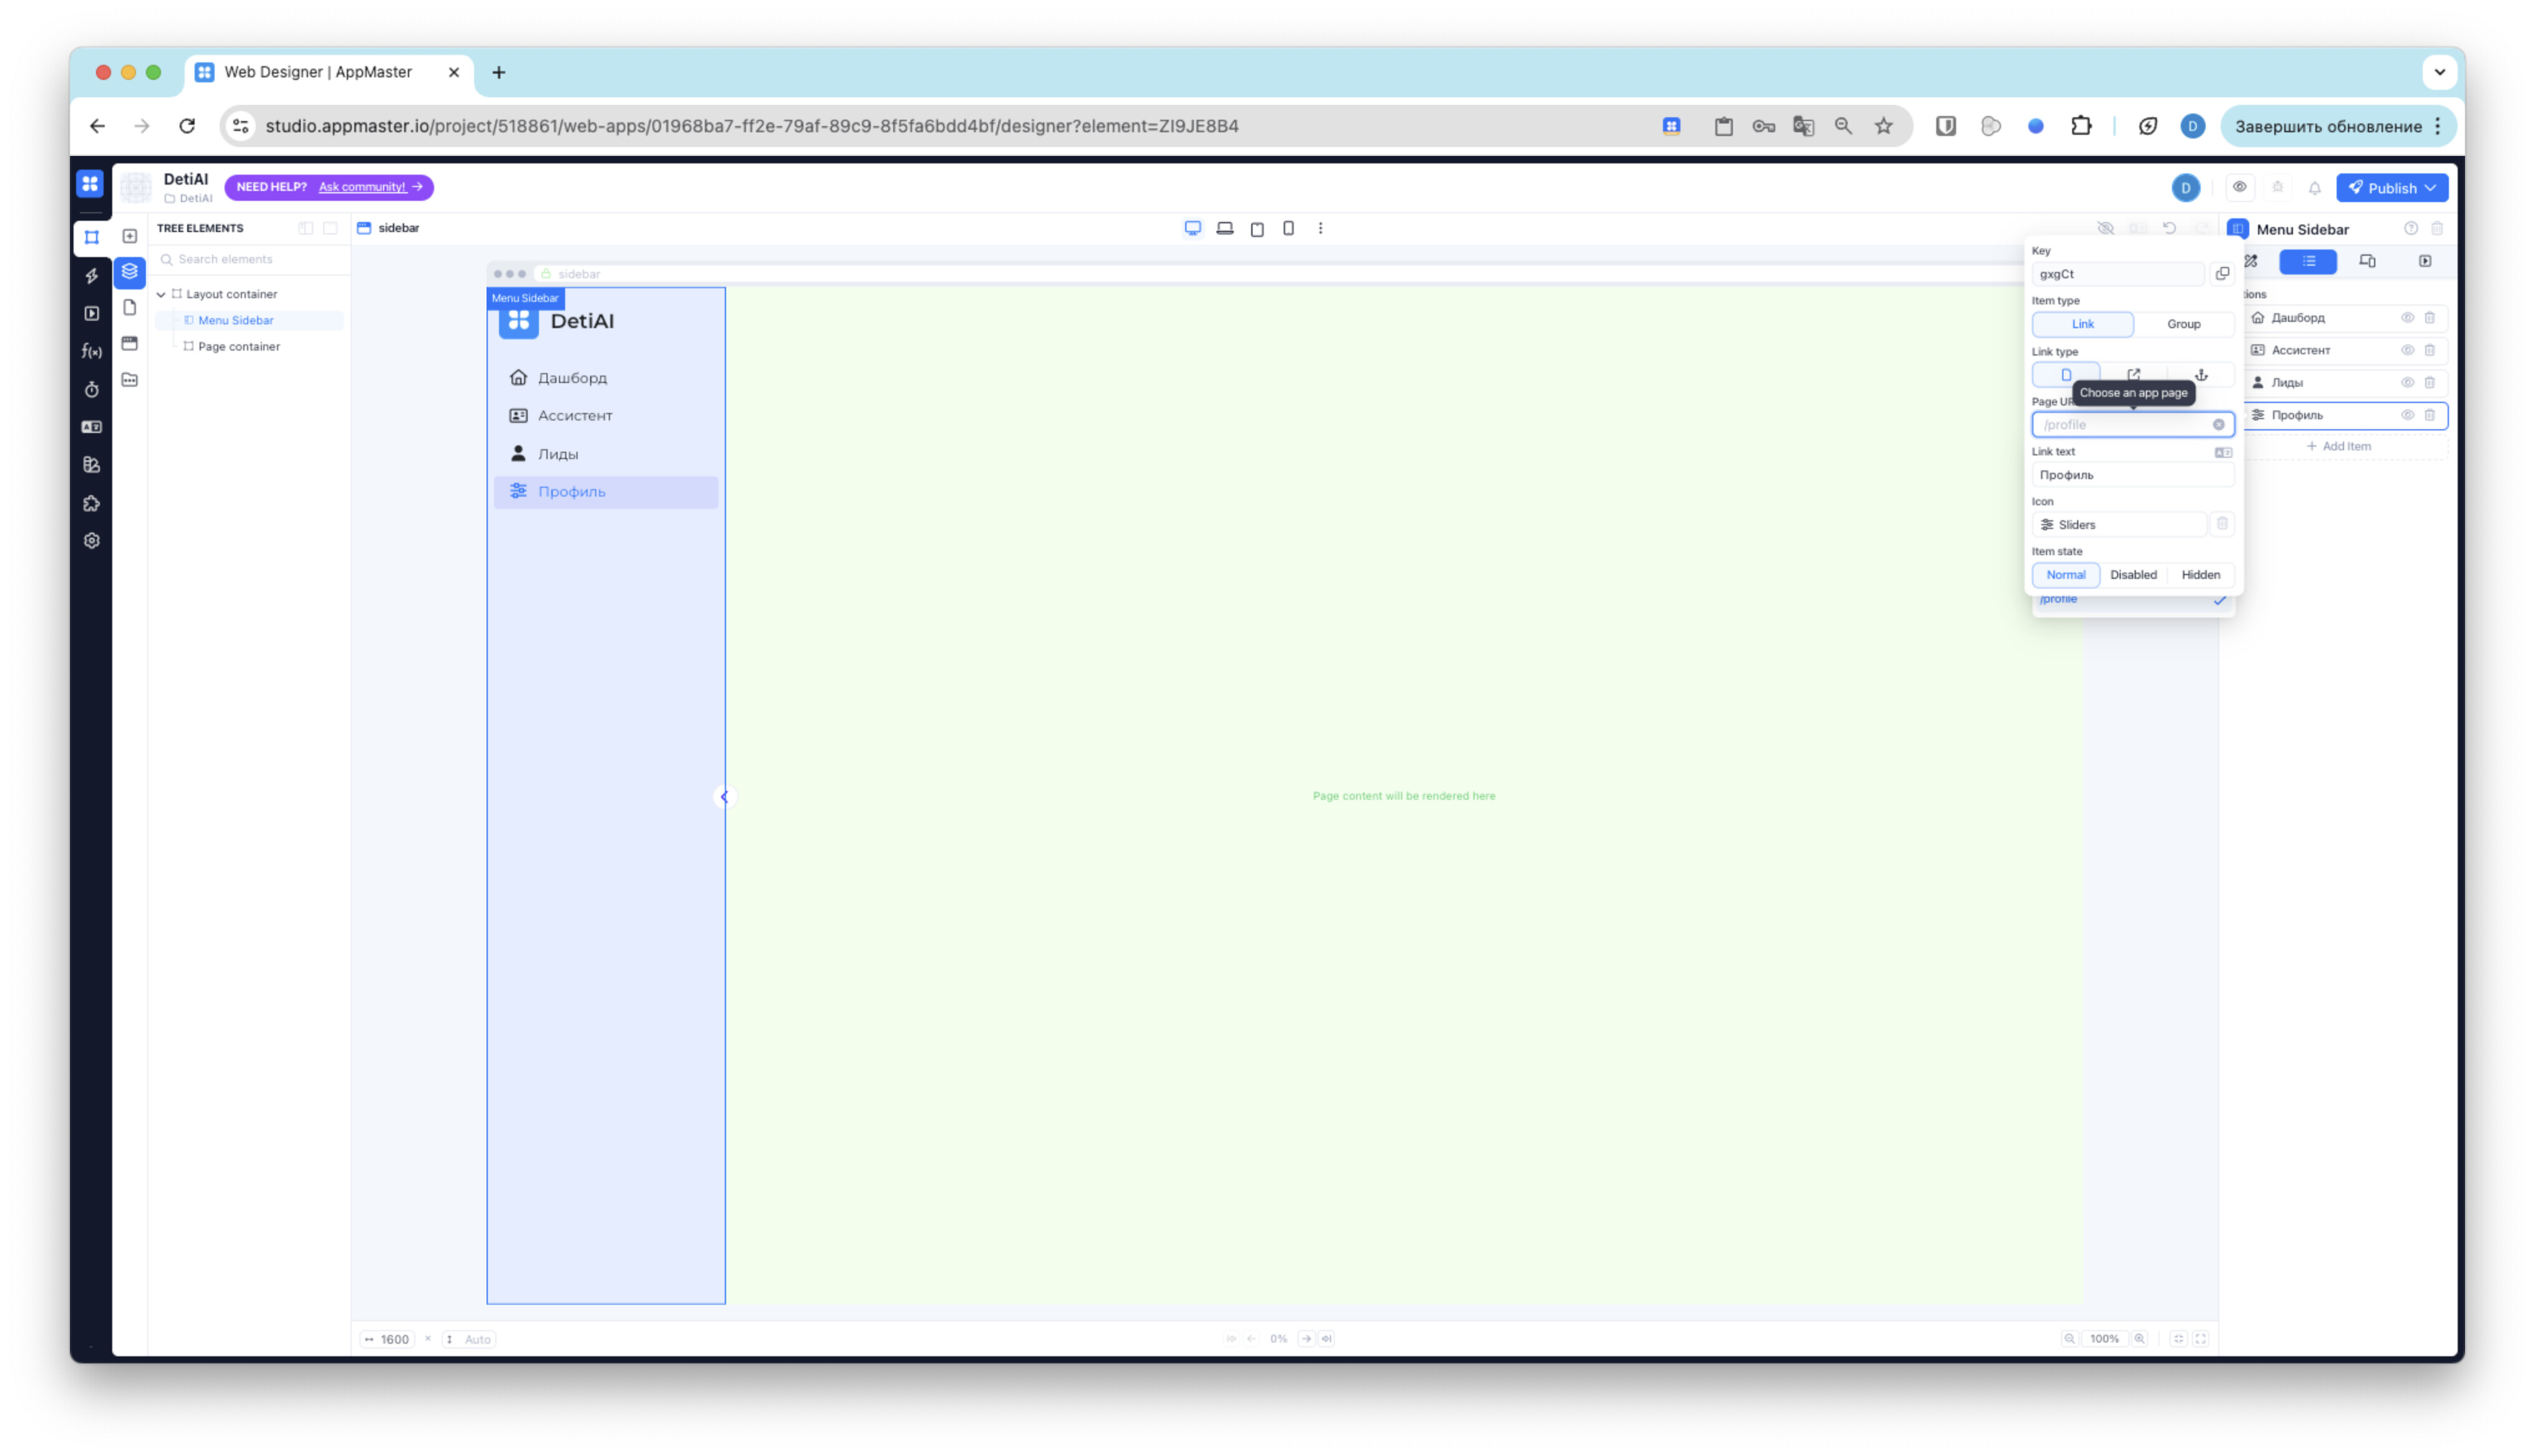2535x1456 pixels.
Task: Set item state to Disabled
Action: pyautogui.click(x=2133, y=575)
